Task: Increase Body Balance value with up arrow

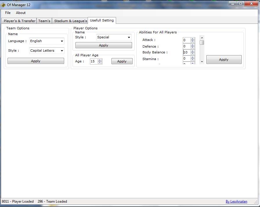Action: 193,51
